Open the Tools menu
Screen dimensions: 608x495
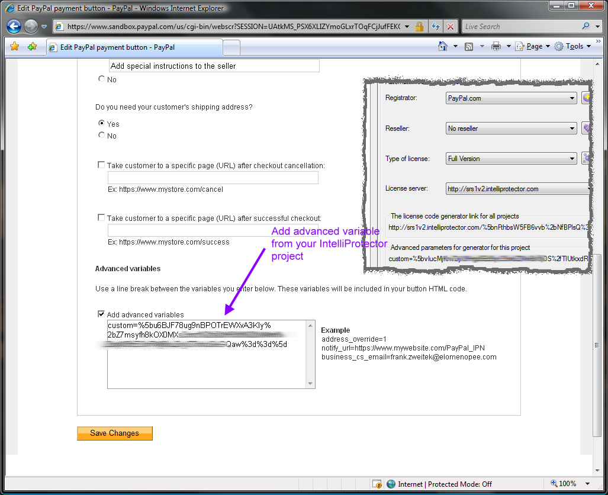(574, 46)
